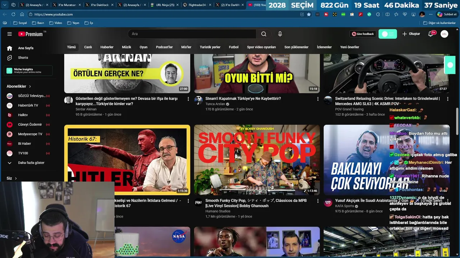Select the Haberler filter chip

tap(107, 47)
